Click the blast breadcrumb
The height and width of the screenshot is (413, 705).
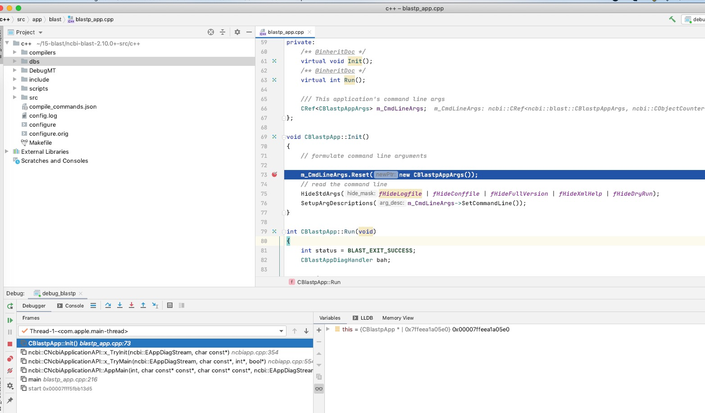tap(55, 19)
